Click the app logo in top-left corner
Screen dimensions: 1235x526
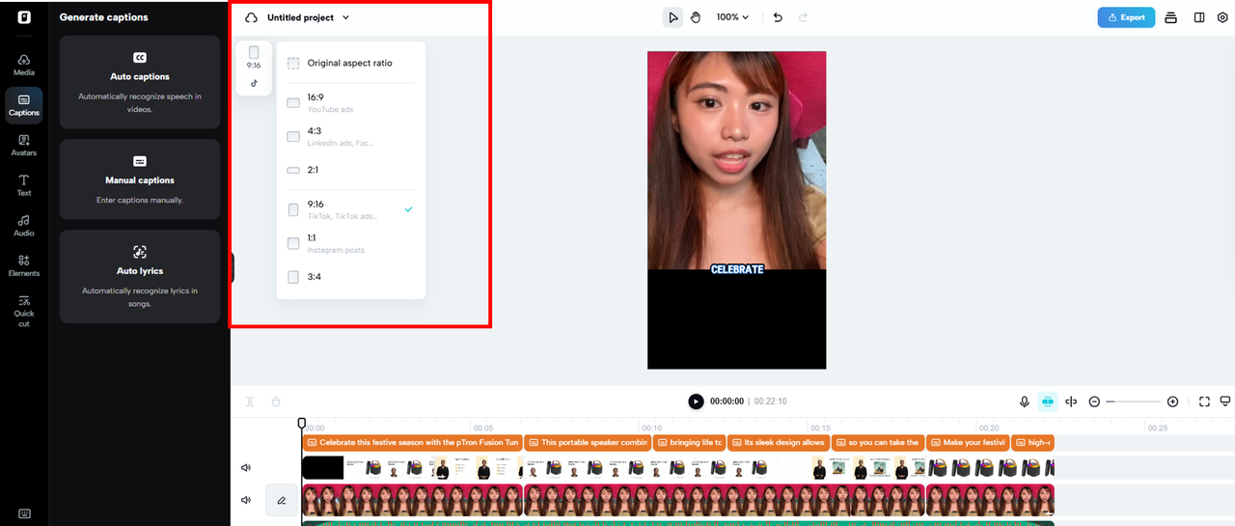pyautogui.click(x=23, y=16)
